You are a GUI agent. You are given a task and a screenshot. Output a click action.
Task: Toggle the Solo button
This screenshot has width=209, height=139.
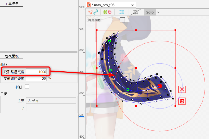150,12
